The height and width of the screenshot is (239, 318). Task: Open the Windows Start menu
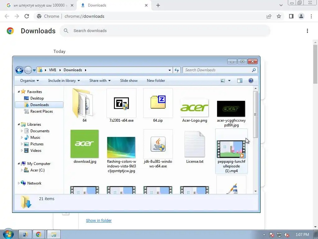(x=8, y=234)
